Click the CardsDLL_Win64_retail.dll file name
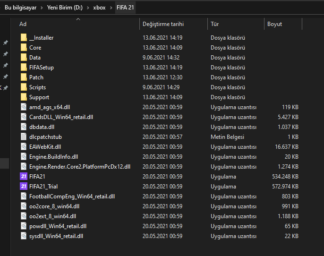This screenshot has height=256, width=324. coord(61,117)
